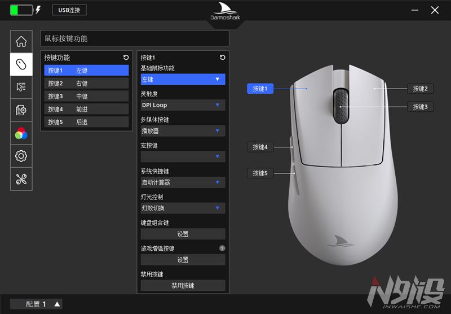451x314 pixels.
Task: Open the macro editor sidebar icon
Action: pyautogui.click(x=21, y=110)
